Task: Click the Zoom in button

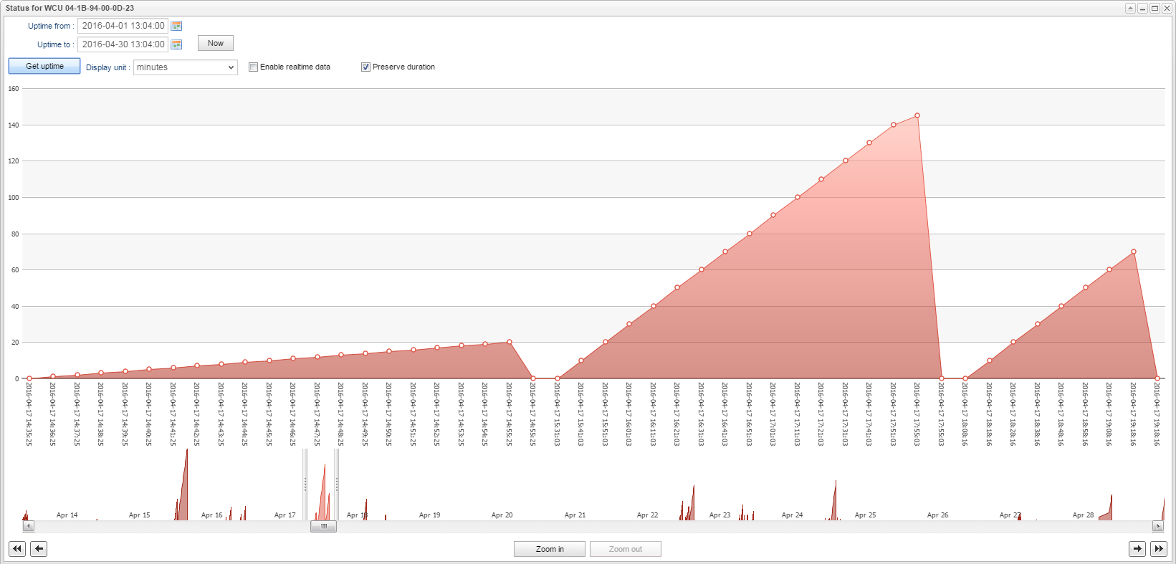Action: click(550, 549)
